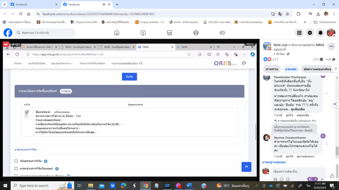Open รายงานผลลัพธ์ต่อเนื่อง 5 ปี menu
The width and height of the screenshot is (339, 190).
click(x=127, y=63)
